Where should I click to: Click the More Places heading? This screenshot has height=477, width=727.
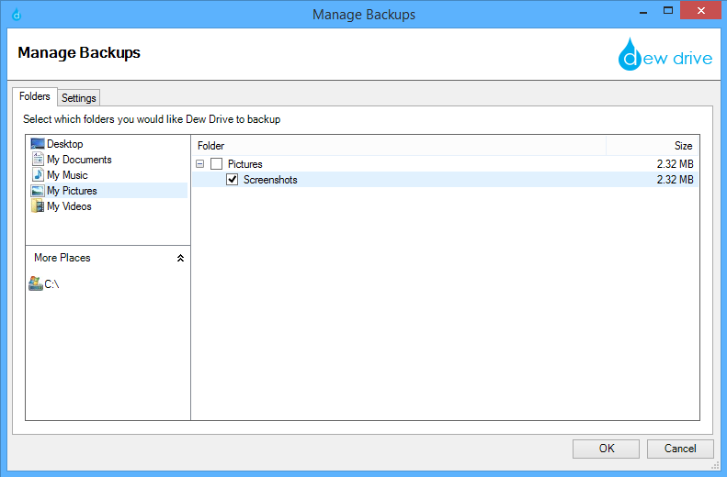tap(62, 258)
